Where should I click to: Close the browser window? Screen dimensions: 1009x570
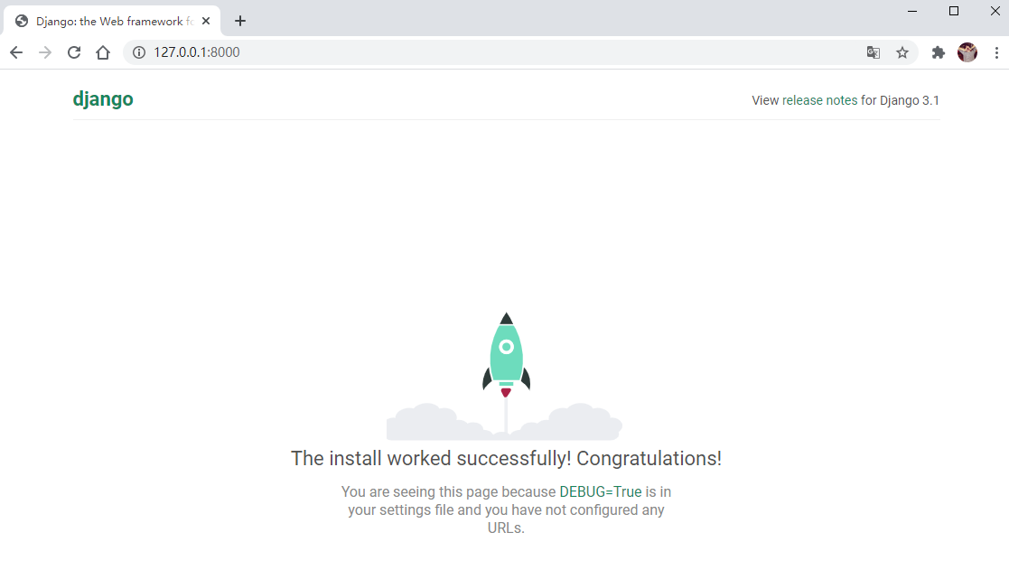(x=995, y=11)
